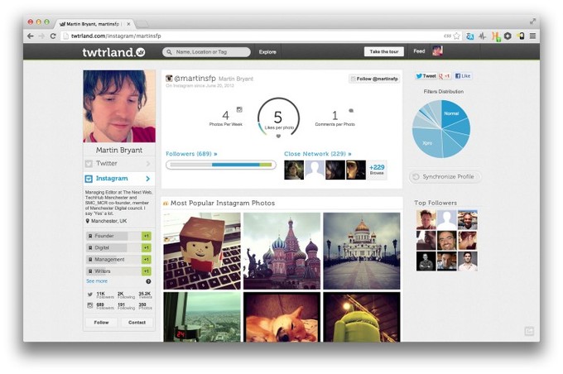
Task: Click the photos-per-week camera icon
Action: point(239,109)
